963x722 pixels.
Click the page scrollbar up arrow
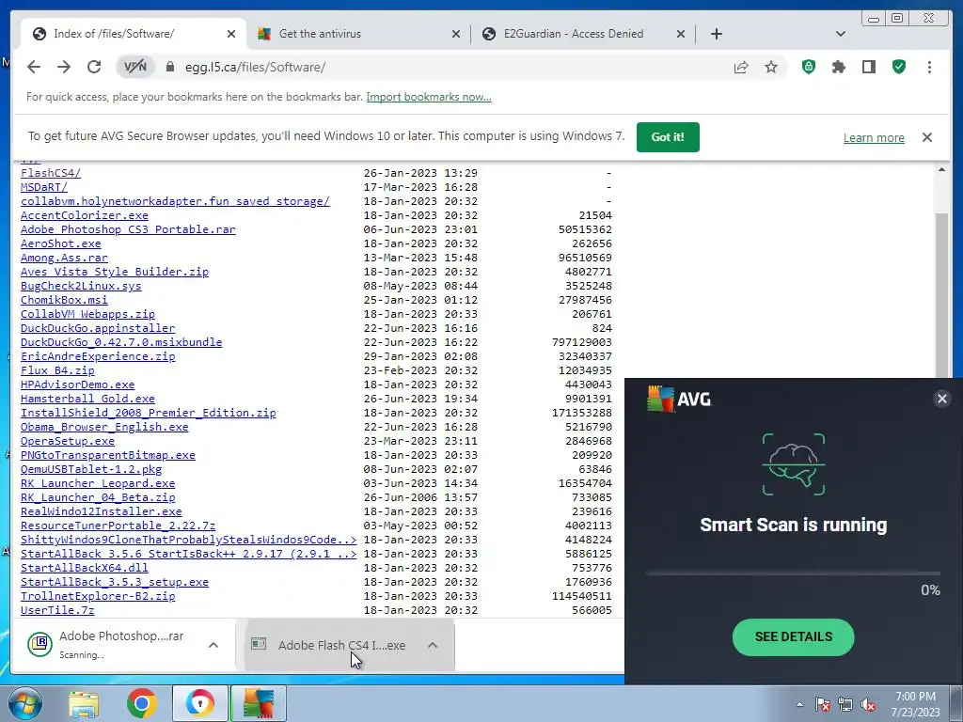(x=941, y=169)
